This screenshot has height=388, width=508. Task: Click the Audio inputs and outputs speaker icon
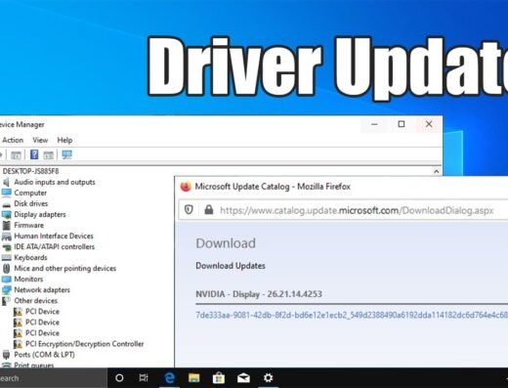coord(6,182)
